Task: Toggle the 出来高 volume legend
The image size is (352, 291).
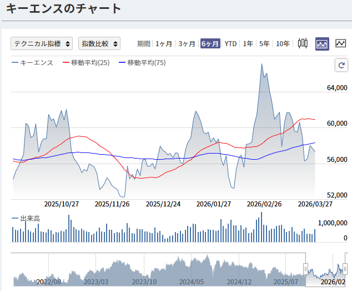Action: [26, 218]
